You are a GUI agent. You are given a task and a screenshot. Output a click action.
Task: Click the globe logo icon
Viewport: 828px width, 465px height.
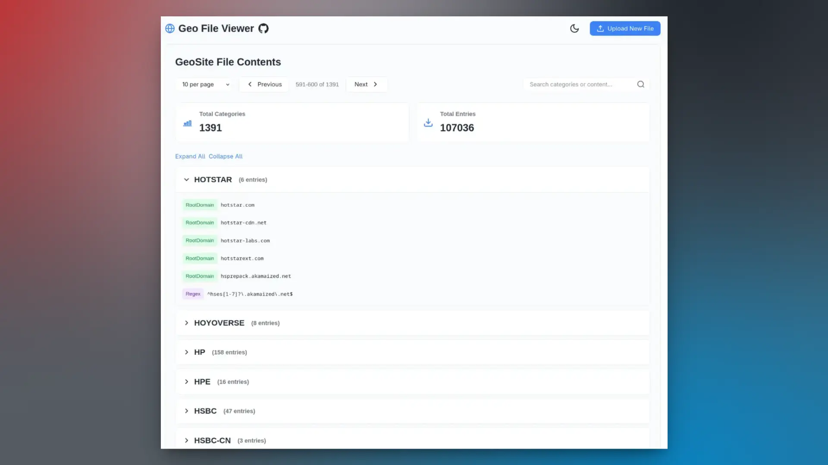click(170, 28)
